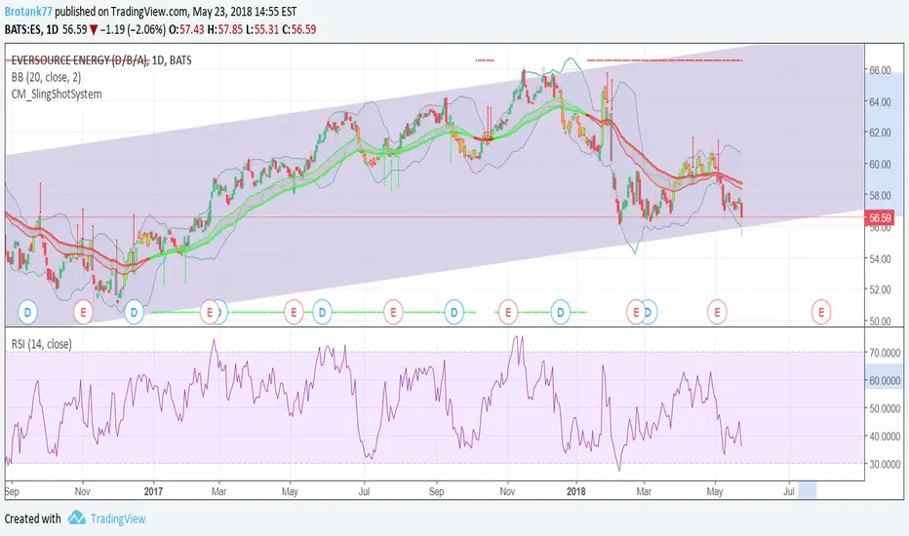Image resolution: width=909 pixels, height=536 pixels.
Task: Click the earnings marker above May 2017
Action: tap(294, 312)
